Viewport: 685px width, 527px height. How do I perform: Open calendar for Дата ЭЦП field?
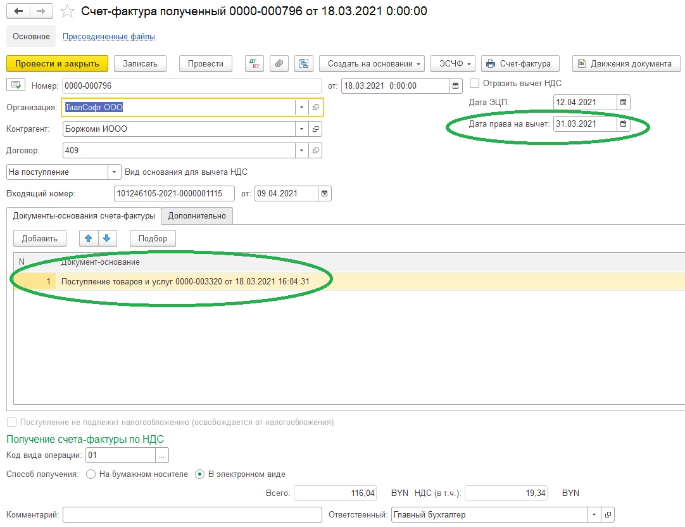tap(623, 103)
